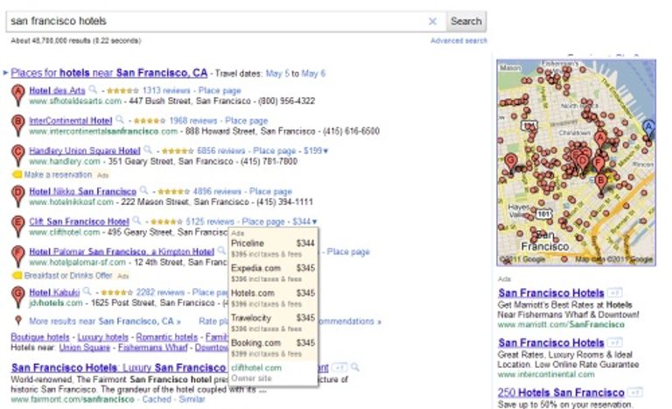Open the InterContinental Hotel result
672x409 pixels.
point(71,121)
